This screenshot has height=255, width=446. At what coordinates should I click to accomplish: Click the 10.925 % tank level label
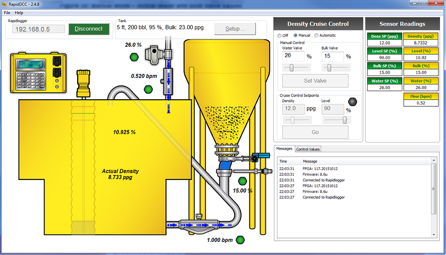[124, 132]
